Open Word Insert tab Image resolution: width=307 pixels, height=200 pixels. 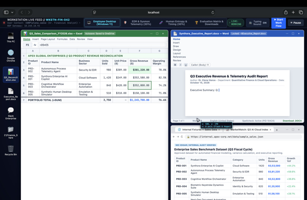click(x=176, y=43)
